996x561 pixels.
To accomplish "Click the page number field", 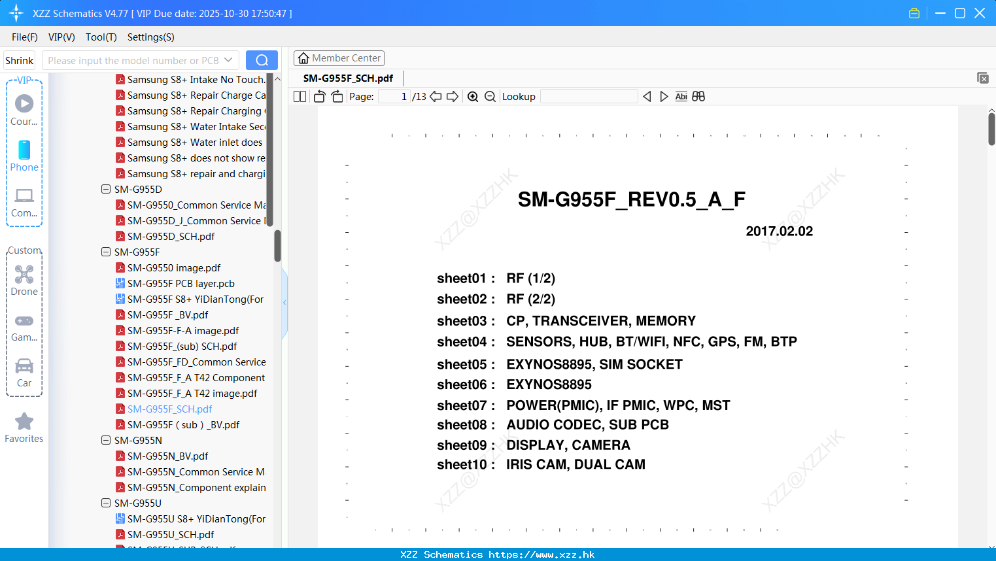I will 394,97.
